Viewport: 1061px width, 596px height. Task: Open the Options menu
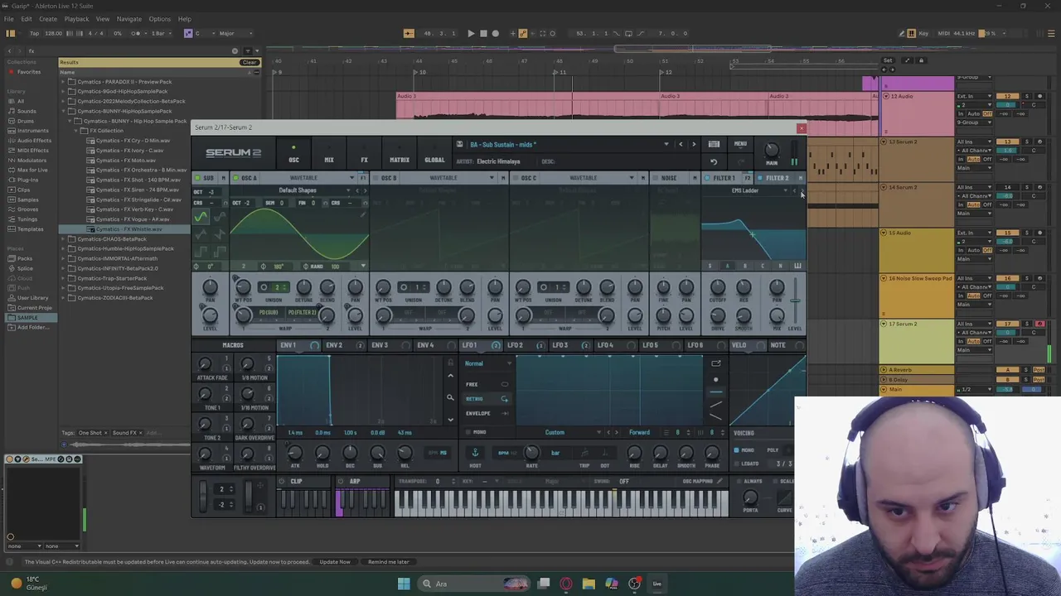pyautogui.click(x=160, y=19)
